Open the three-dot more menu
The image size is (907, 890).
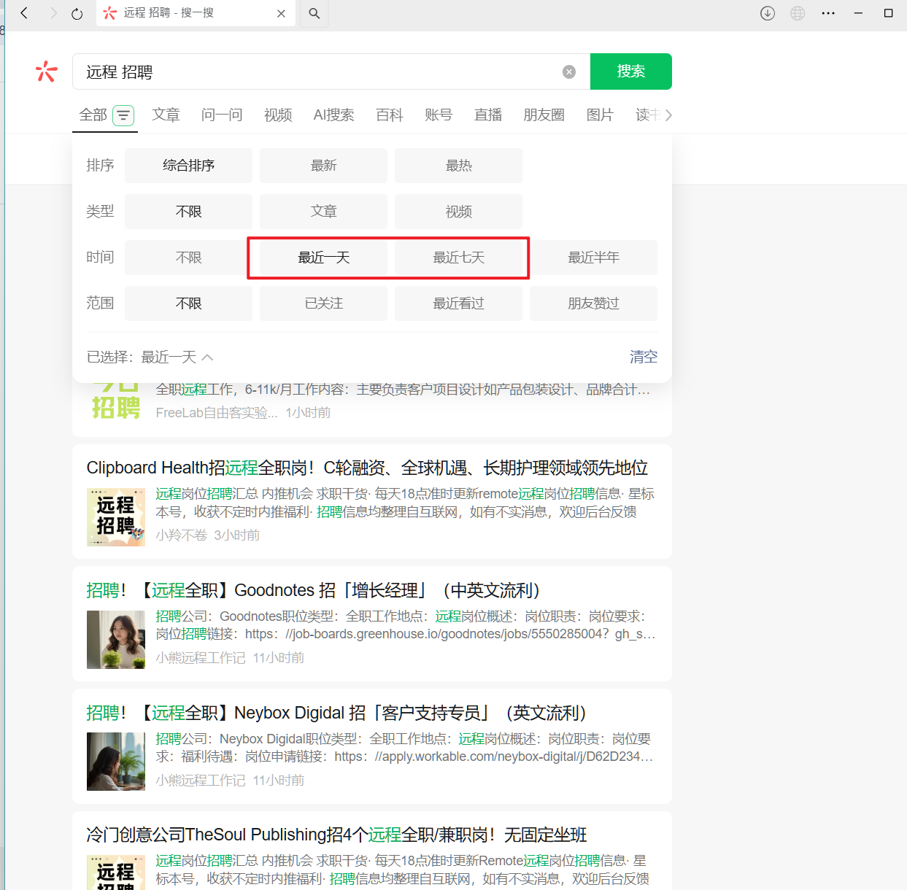828,13
